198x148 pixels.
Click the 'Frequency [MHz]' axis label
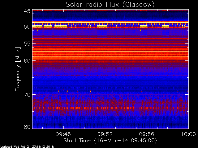[18, 69]
